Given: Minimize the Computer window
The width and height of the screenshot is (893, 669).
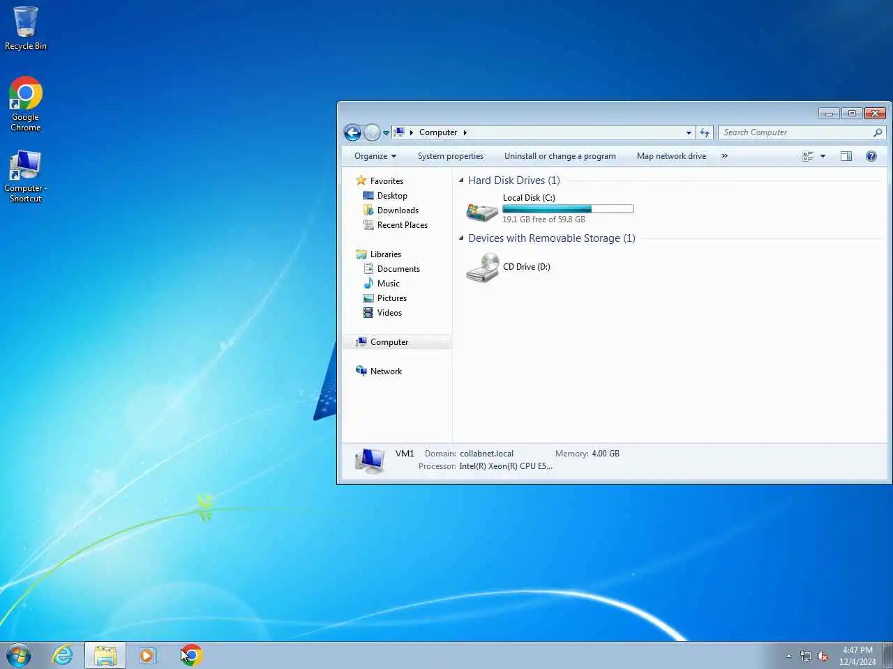Looking at the screenshot, I should [x=829, y=114].
